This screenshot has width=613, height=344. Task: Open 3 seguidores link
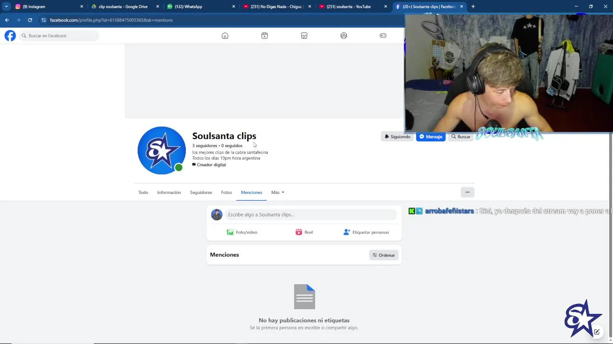204,146
